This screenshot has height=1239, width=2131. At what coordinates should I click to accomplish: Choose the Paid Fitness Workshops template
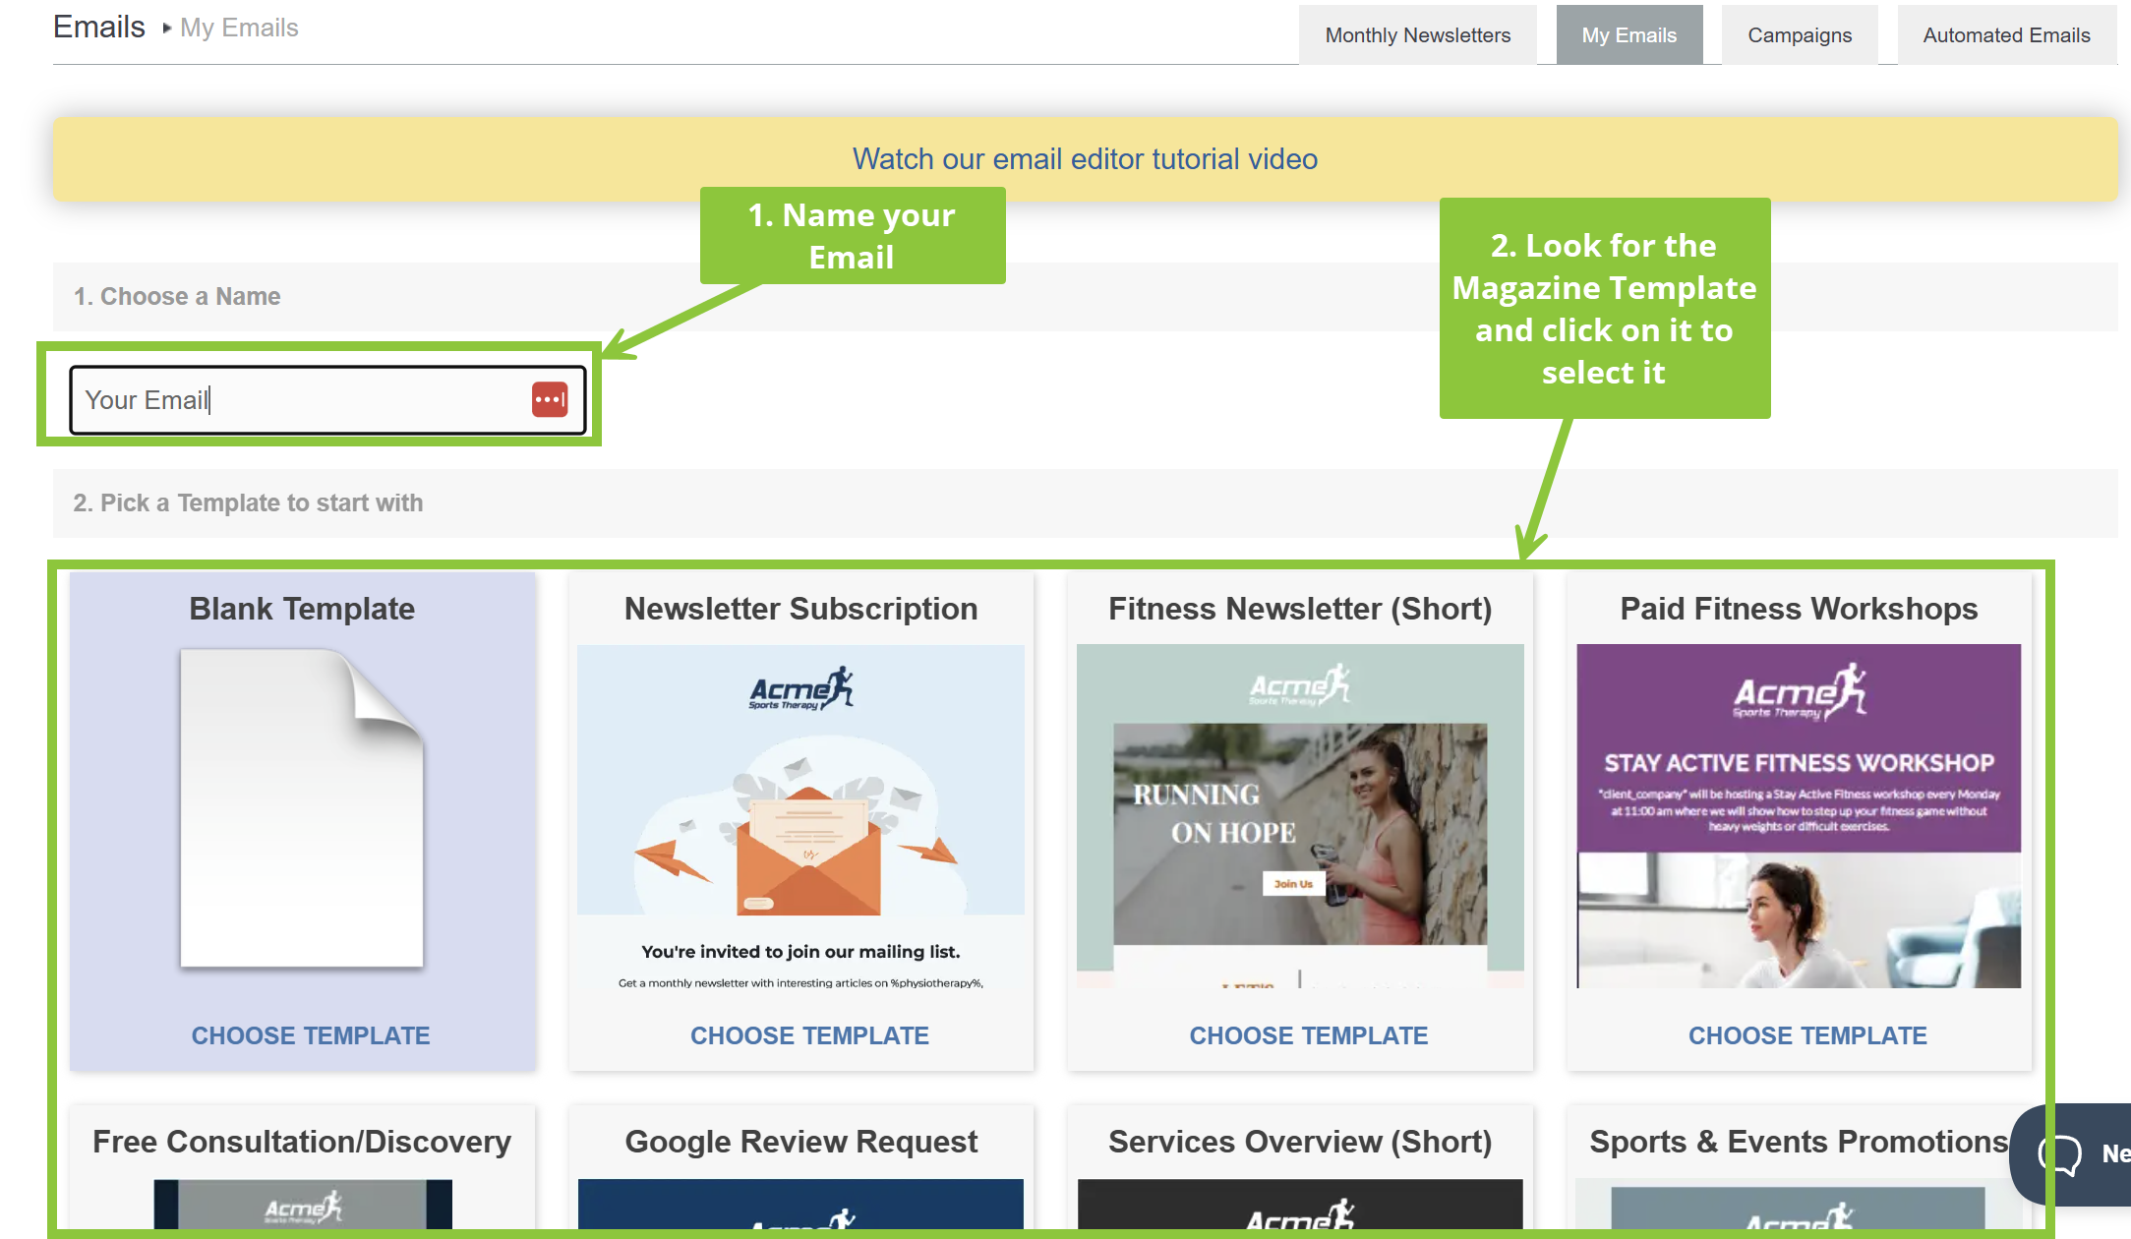pyautogui.click(x=1807, y=1035)
